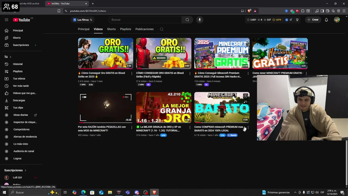Expand the Suscripciones section chevron
Viewport: 348px width, 196px height.
click(26, 170)
